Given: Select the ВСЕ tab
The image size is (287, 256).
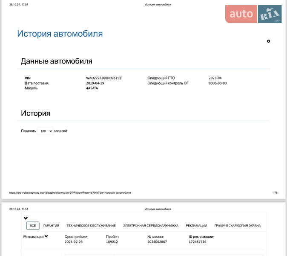Looking at the screenshot, I should (x=33, y=226).
